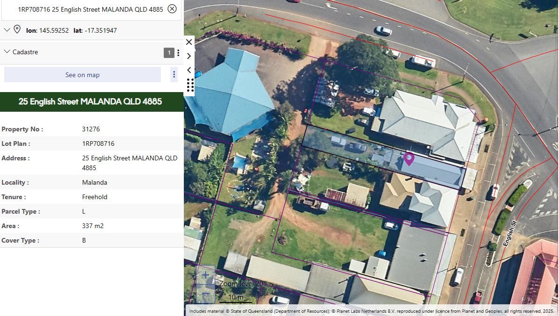Go to next result with right arrow
Image resolution: width=559 pixels, height=316 pixels.
[x=189, y=56]
